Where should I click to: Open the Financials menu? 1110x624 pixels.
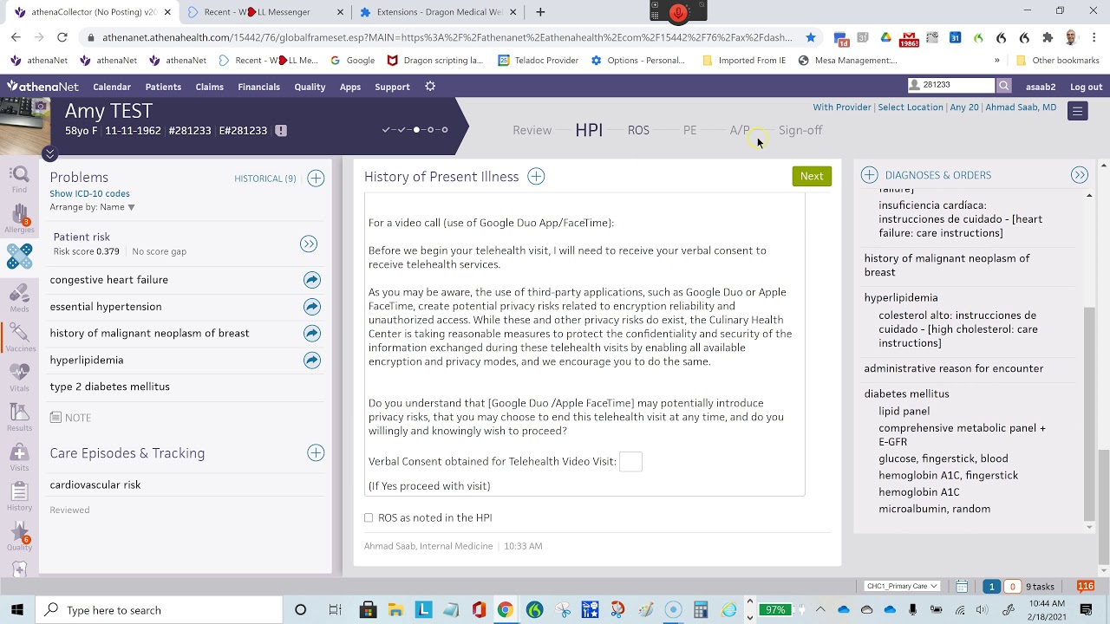(258, 87)
